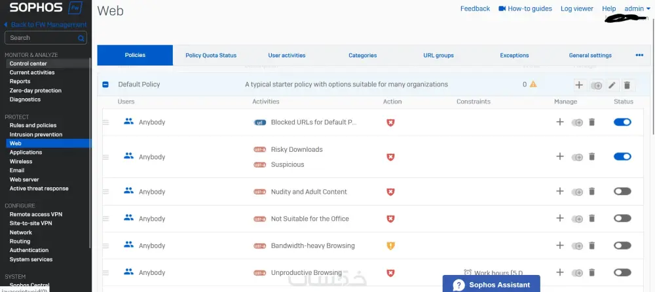Enable the Bandwidth-heavy Browsing rule
The width and height of the screenshot is (655, 292).
[622, 246]
